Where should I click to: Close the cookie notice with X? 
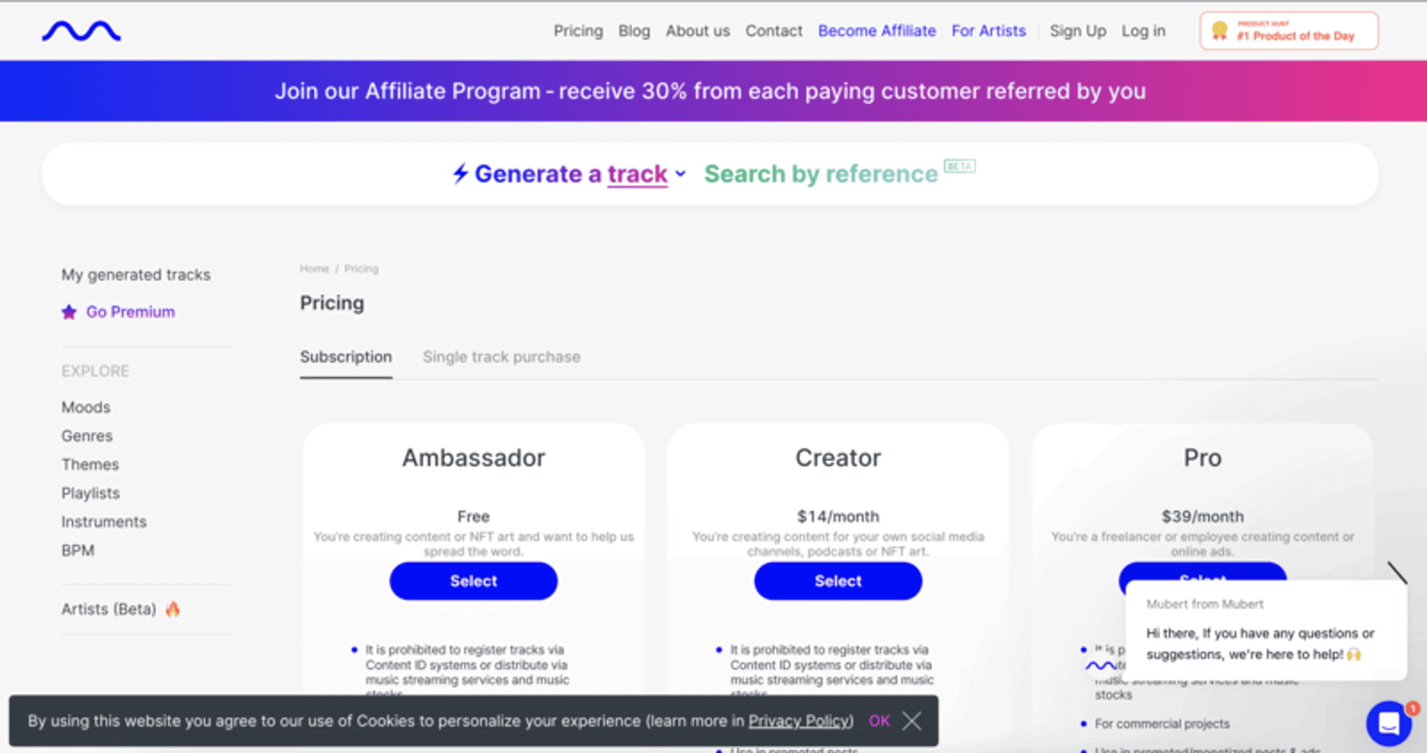[x=911, y=721]
